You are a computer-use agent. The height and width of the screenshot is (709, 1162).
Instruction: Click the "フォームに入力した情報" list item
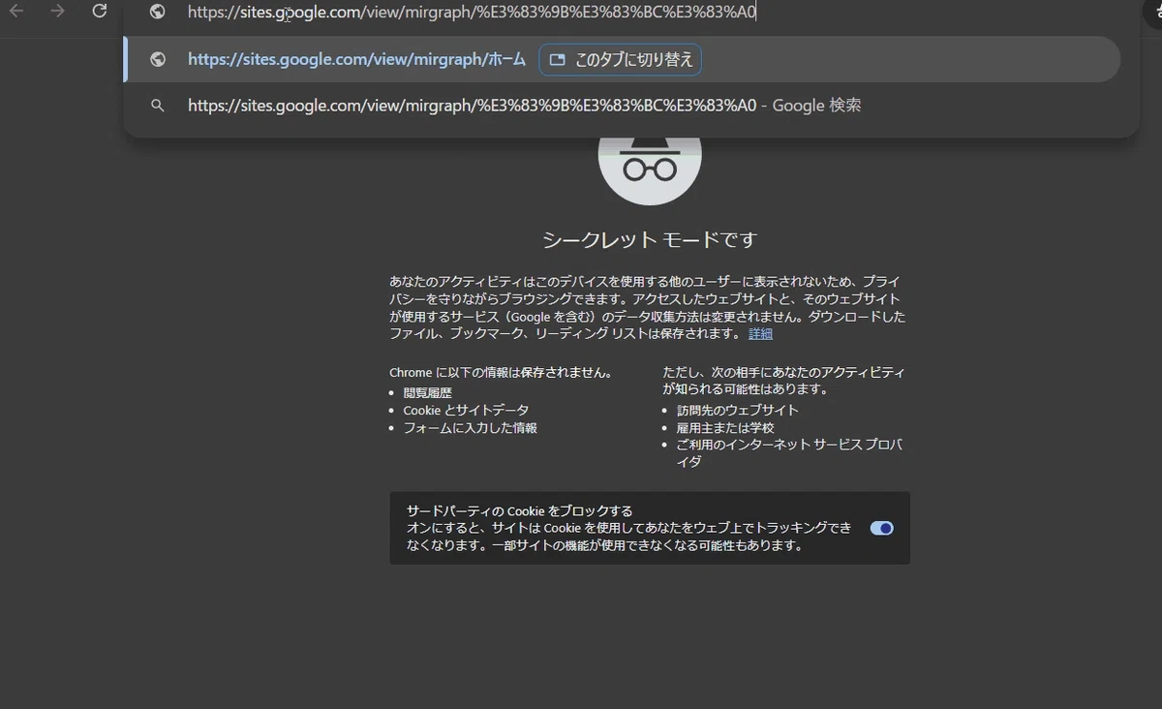pyautogui.click(x=470, y=428)
